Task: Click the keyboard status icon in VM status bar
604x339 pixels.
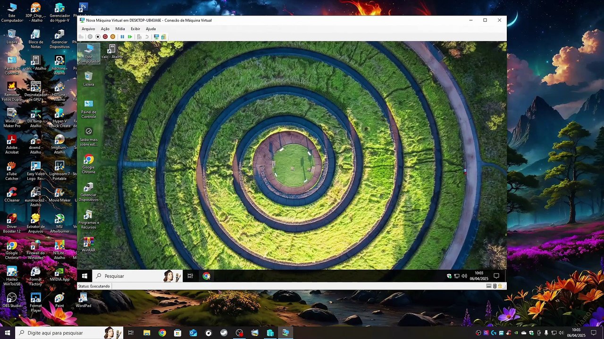Action: coord(489,286)
